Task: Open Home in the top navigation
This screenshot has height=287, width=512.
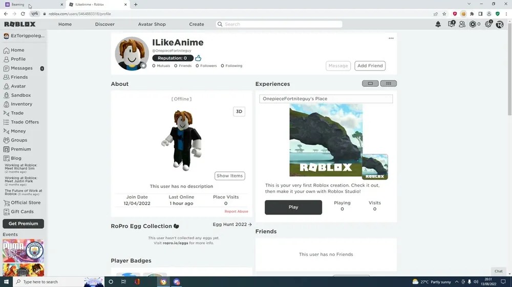Action: pos(65,24)
